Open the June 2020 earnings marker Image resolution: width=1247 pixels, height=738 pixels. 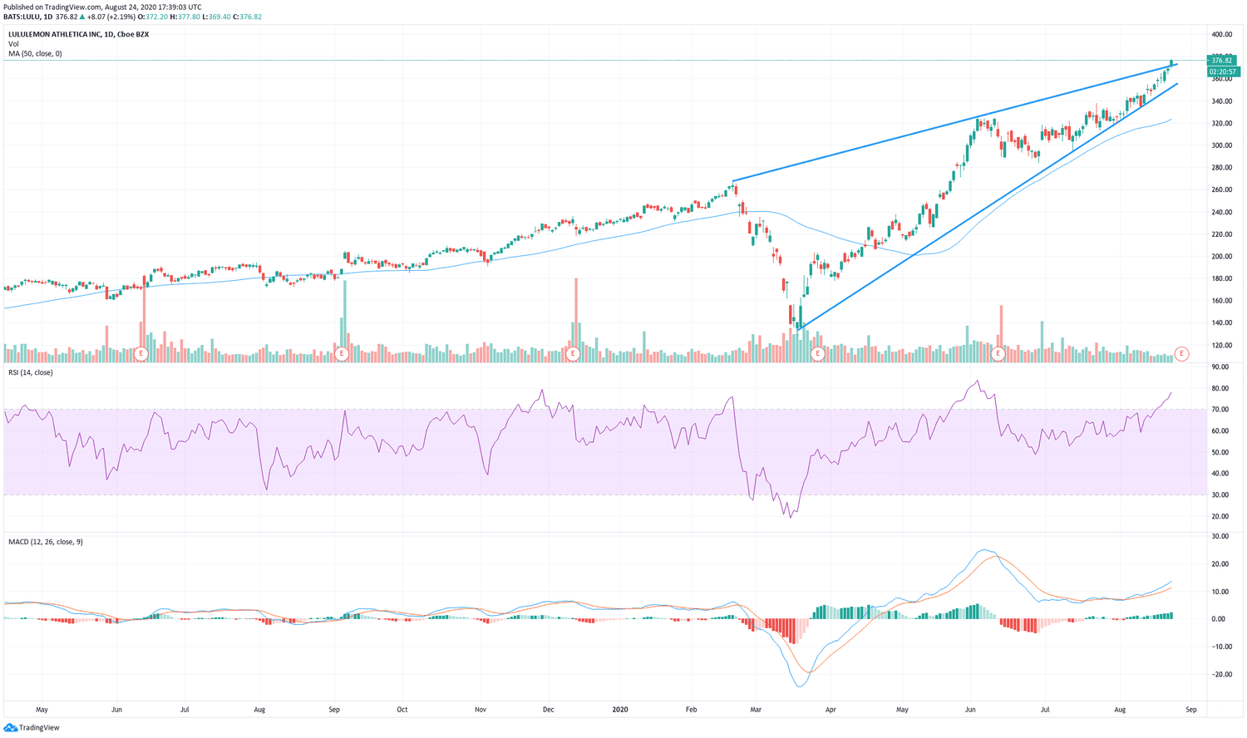click(x=998, y=354)
